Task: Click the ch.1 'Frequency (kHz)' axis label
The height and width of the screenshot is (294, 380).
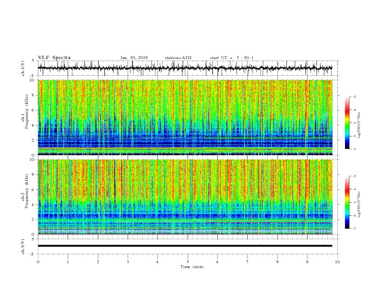Action: (x=27, y=111)
